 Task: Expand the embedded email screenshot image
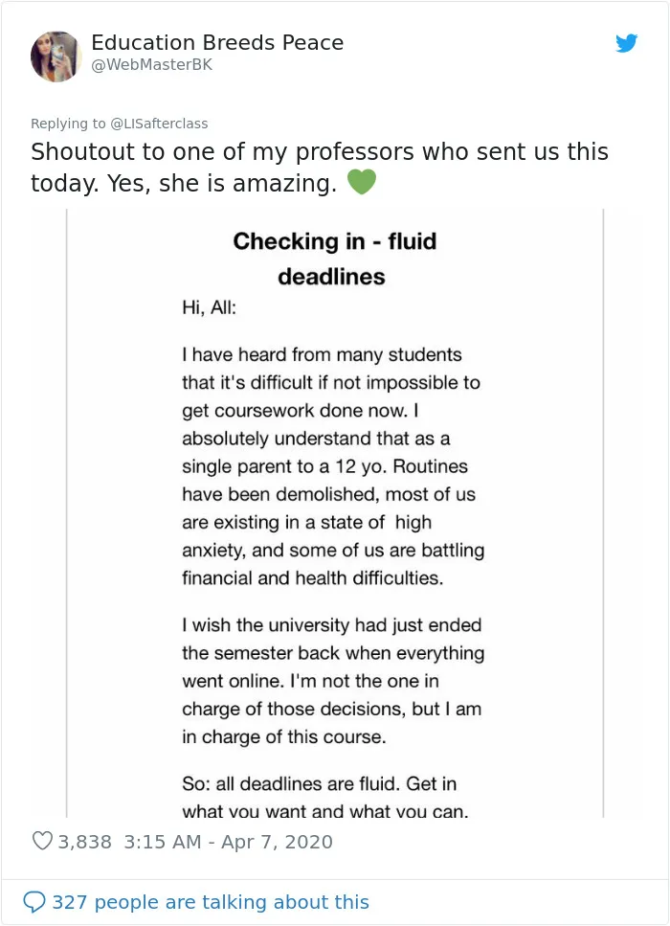point(335,513)
